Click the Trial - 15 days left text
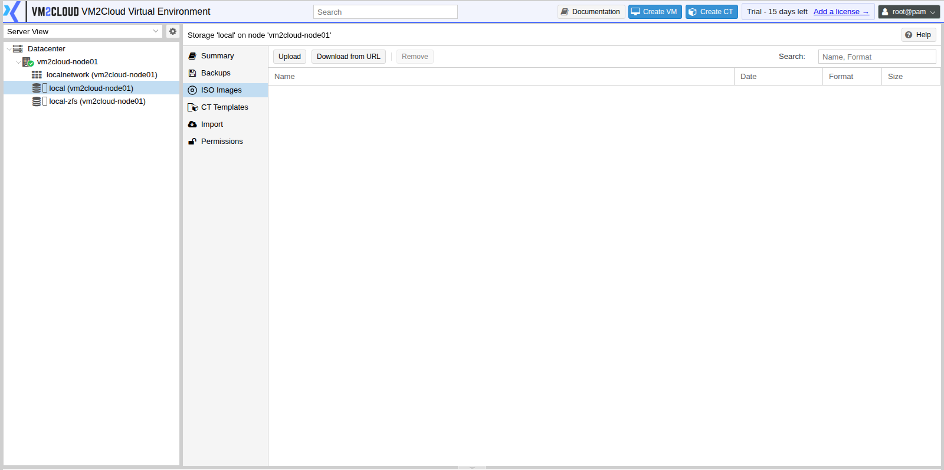Screen dimensions: 944x470 coord(777,12)
